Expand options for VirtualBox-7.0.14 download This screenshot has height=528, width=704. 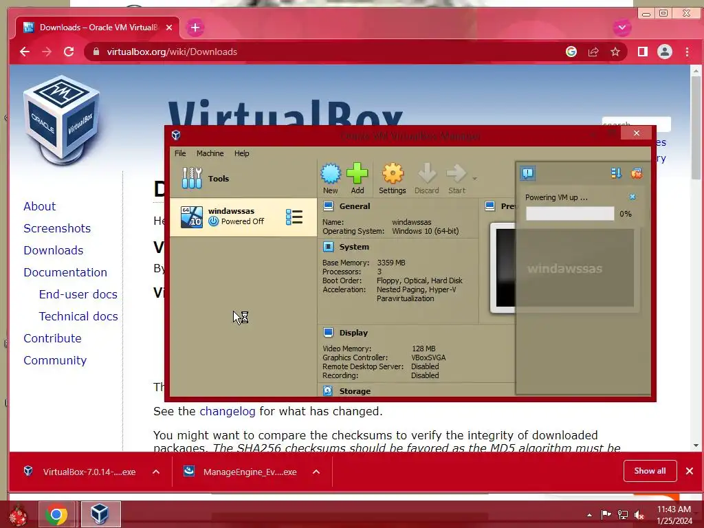coord(156,472)
